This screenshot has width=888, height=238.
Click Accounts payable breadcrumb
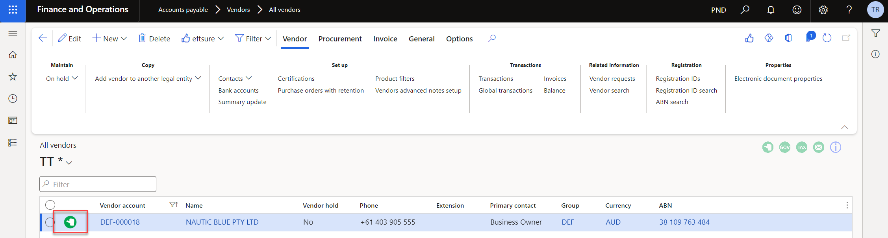pos(183,10)
